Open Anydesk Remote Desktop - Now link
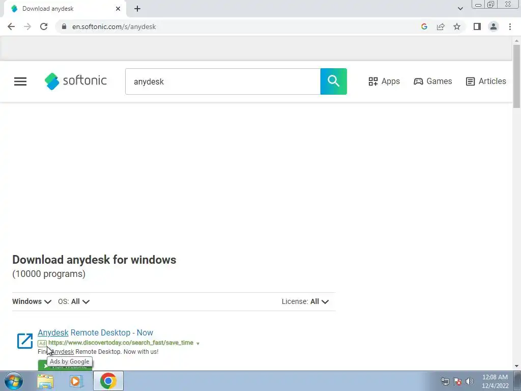 95,332
